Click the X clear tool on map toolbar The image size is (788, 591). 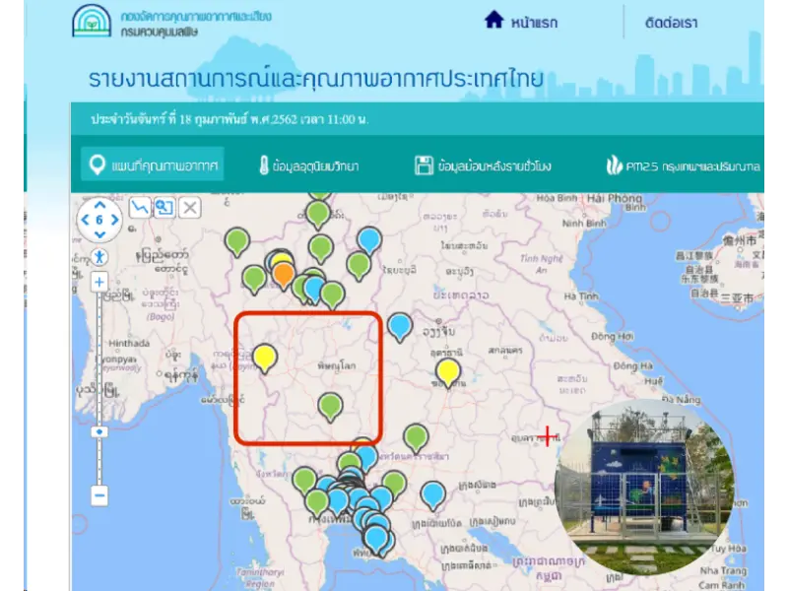click(x=190, y=207)
